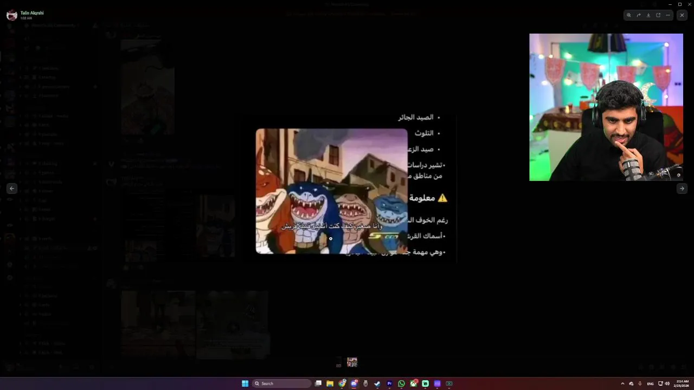Viewport: 694px width, 390px height.
Task: Minimize the Discord window
Action: point(670,4)
